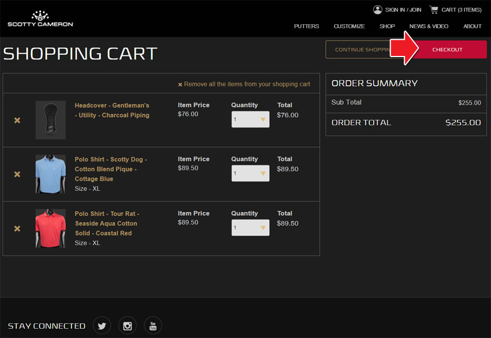Click the user account icon
Viewport: 491px width, 338px height.
pyautogui.click(x=378, y=10)
